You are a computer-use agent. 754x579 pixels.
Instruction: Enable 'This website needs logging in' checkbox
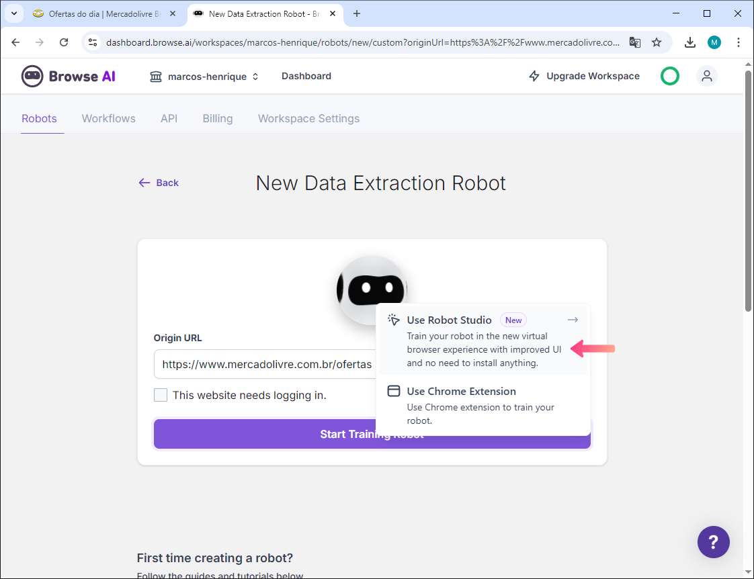click(x=161, y=395)
